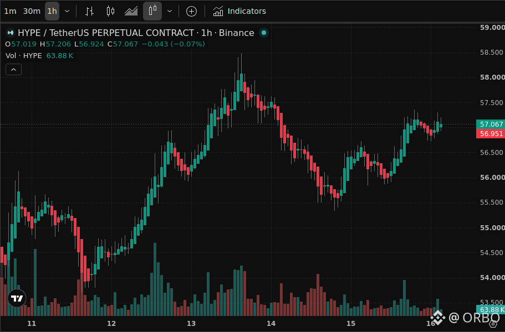Click the 54.000 price axis label

point(492,277)
